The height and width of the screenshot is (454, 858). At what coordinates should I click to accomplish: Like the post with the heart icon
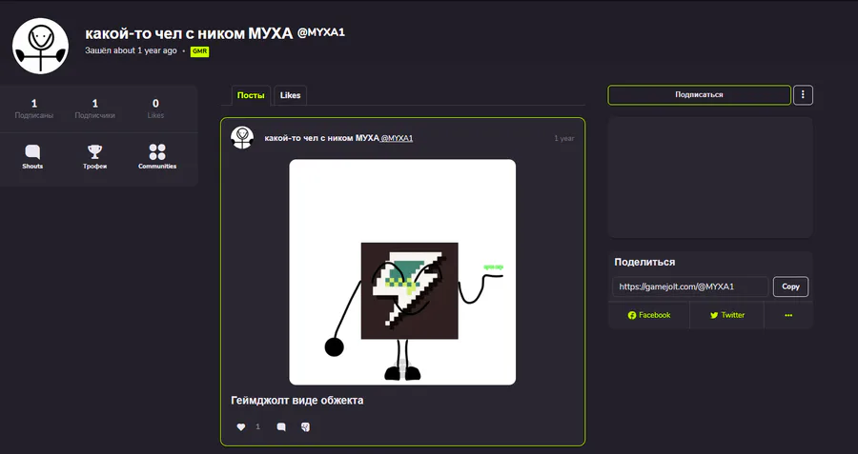coord(241,427)
